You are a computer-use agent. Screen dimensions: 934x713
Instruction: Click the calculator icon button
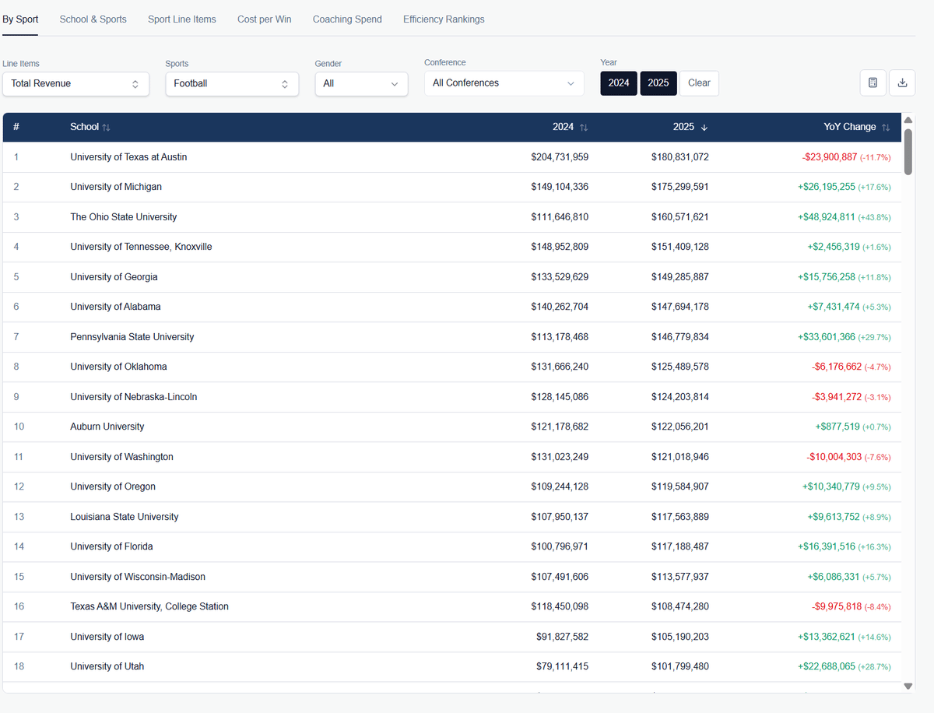click(873, 83)
